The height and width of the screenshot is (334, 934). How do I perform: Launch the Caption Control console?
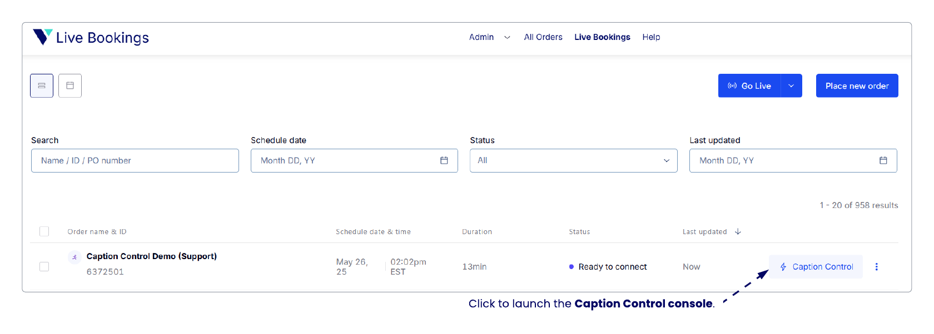point(816,267)
